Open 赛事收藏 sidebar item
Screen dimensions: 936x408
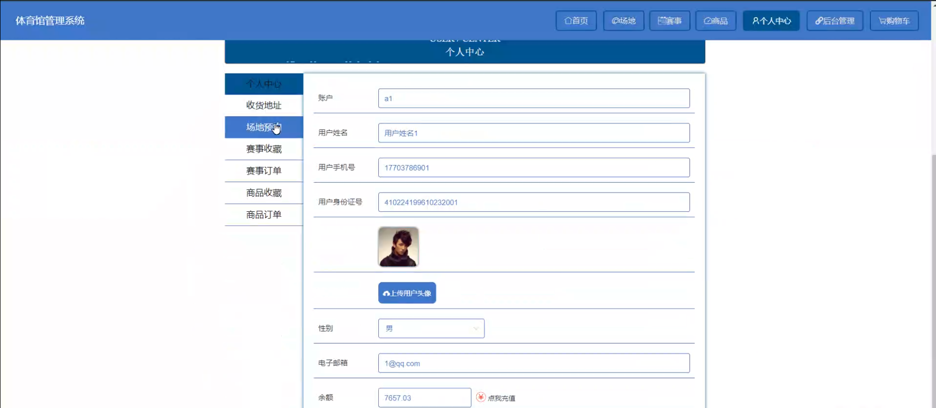(264, 149)
